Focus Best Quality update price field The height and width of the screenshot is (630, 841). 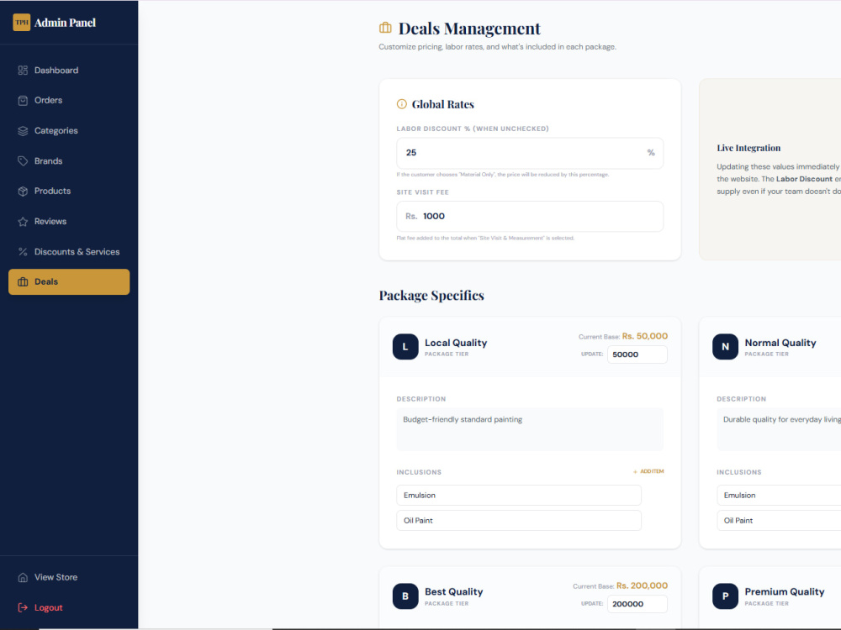coord(637,604)
